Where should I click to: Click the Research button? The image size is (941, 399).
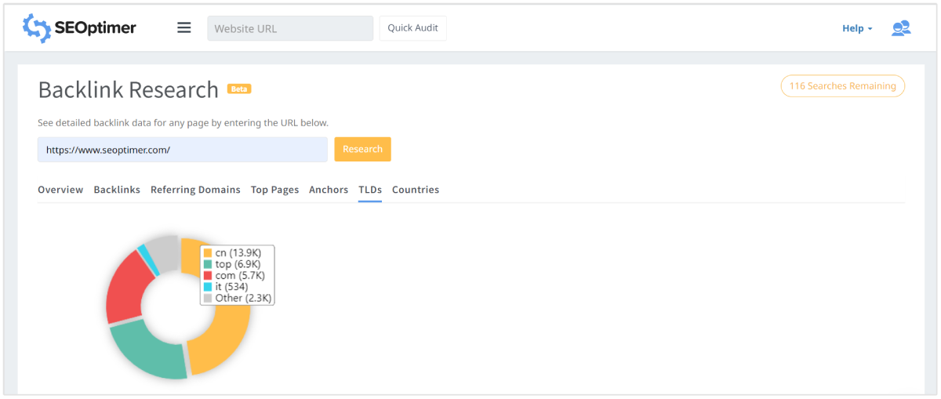coord(362,149)
